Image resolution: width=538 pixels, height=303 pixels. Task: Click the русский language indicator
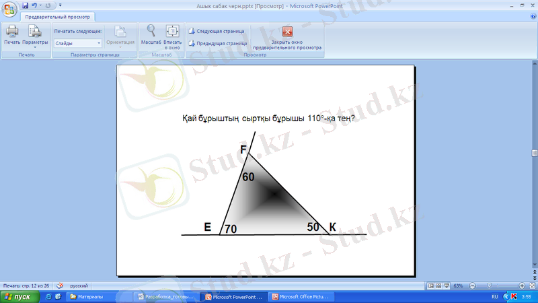[79, 285]
